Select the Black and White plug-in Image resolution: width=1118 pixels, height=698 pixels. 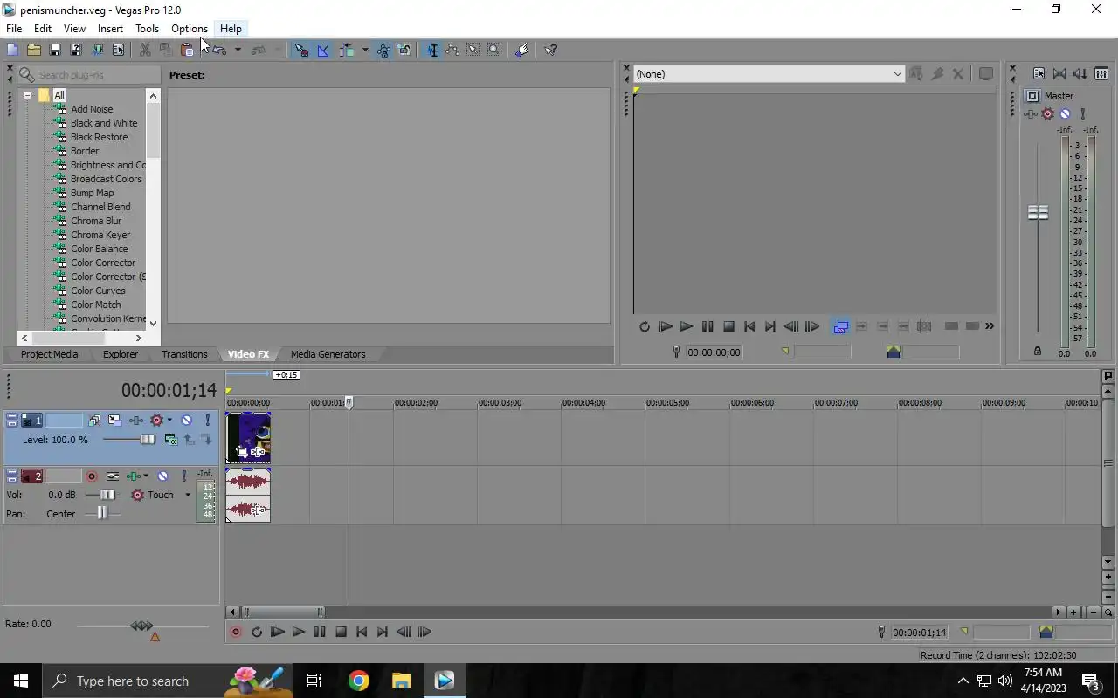[104, 123]
